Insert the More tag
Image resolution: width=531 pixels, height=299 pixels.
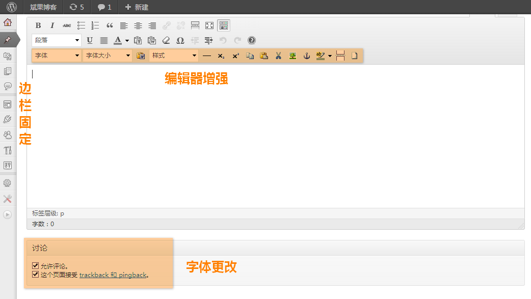(195, 25)
